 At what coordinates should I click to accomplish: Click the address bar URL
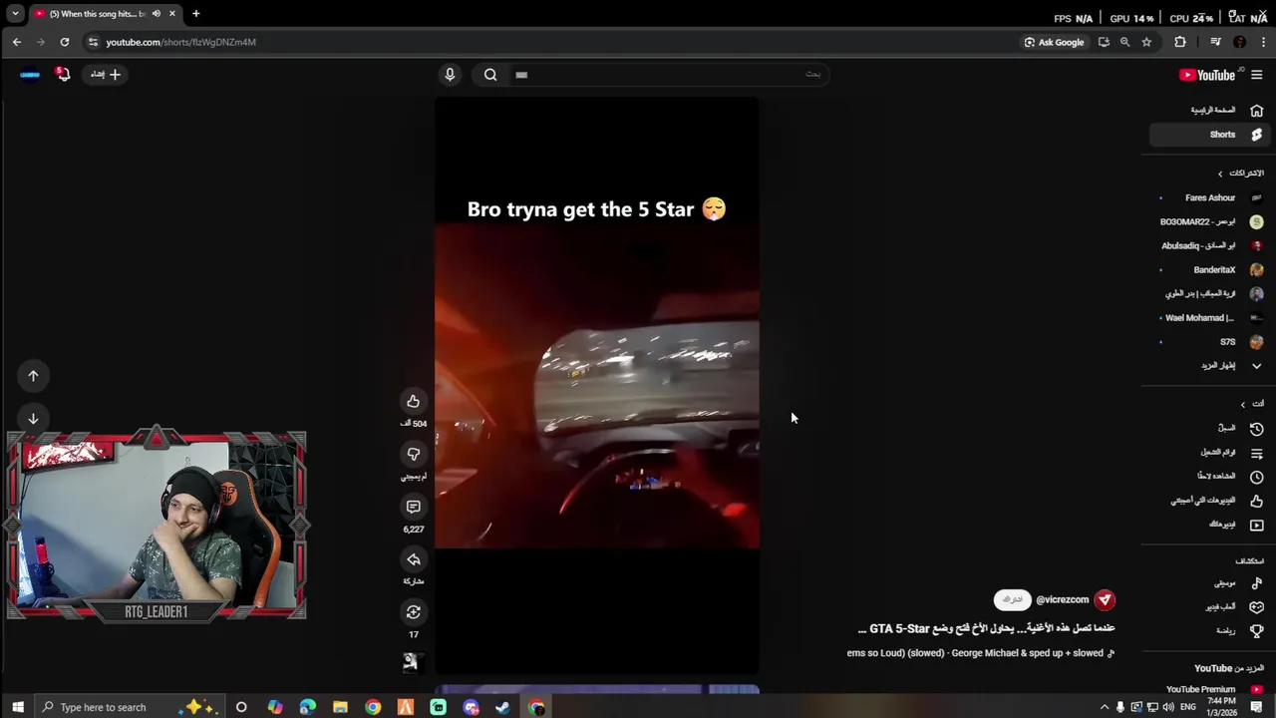click(180, 42)
